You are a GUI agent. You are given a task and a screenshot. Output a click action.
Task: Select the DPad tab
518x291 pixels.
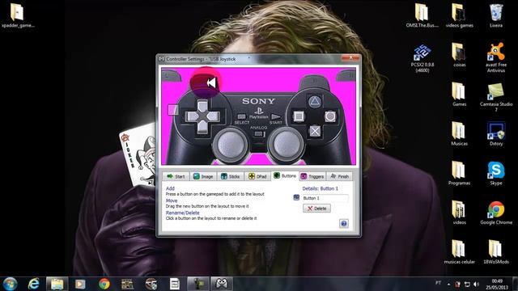click(x=257, y=176)
